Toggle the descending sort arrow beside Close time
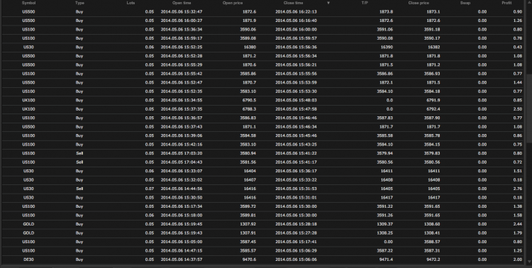Viewport: 532px width, 268px height. click(328, 3)
